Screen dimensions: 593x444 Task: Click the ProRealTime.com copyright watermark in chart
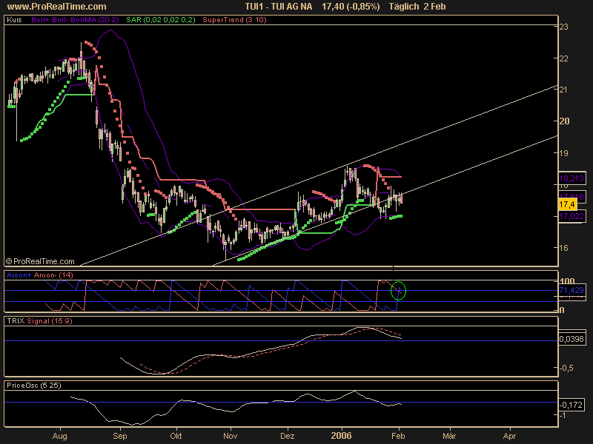click(40, 261)
